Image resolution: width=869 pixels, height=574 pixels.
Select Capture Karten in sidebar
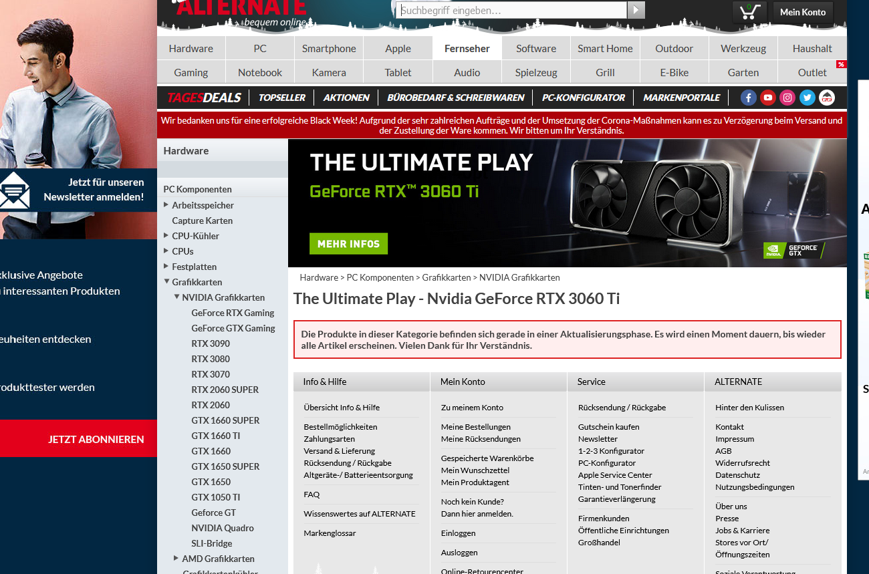point(203,221)
